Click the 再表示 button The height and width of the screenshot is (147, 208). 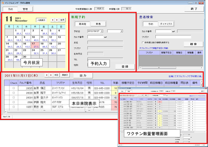point(65,75)
